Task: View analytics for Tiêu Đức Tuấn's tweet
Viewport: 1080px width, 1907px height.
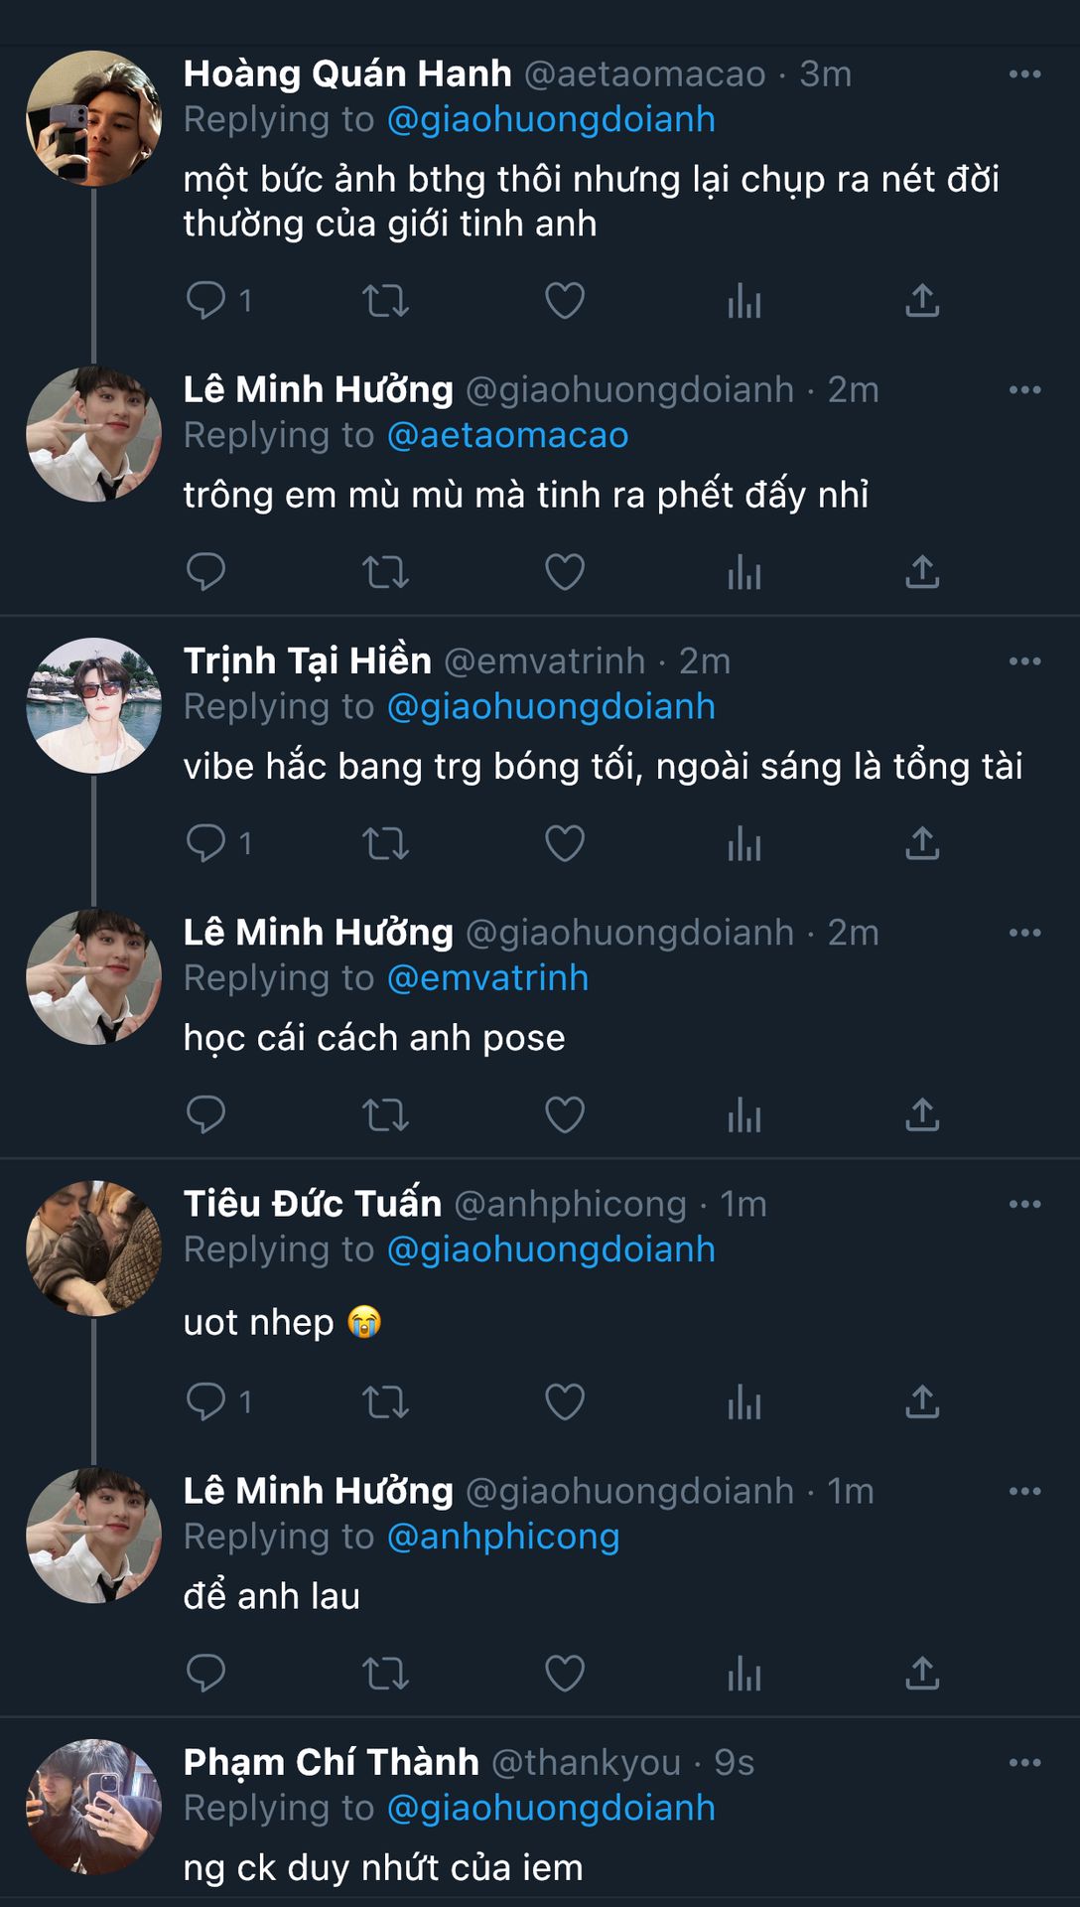Action: tap(743, 1401)
